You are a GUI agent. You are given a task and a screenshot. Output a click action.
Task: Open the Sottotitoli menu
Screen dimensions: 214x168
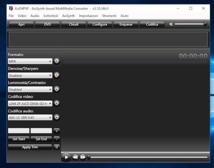tap(51, 16)
